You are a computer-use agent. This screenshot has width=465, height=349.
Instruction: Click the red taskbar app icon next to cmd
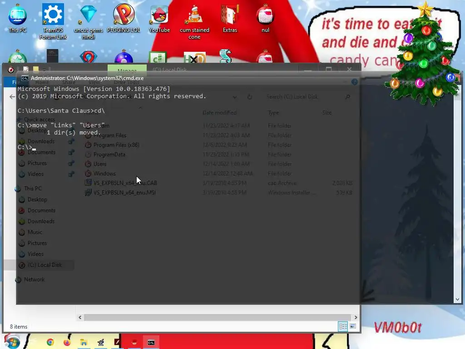click(x=134, y=343)
